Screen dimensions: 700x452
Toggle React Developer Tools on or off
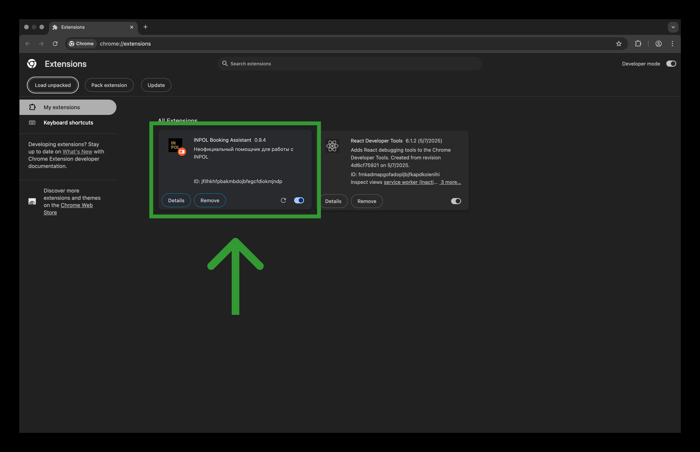point(456,201)
